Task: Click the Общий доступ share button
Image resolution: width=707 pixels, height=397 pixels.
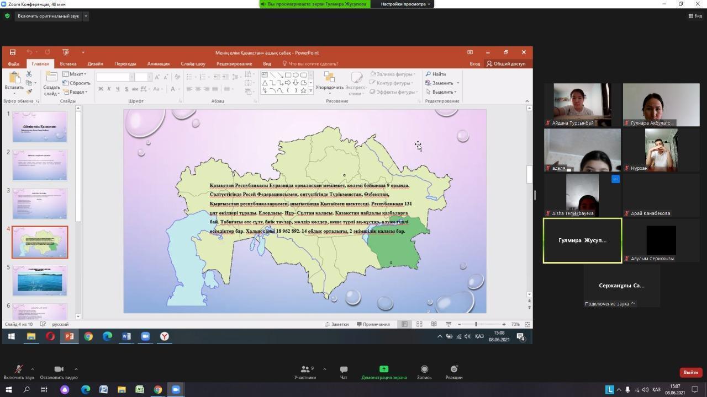Action: click(x=505, y=63)
